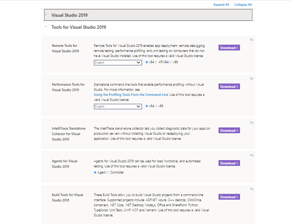
Task: Click link icon for Agents for Visual Studio
Action: click(x=251, y=155)
